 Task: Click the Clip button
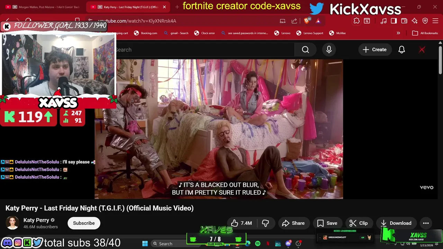tap(359, 223)
